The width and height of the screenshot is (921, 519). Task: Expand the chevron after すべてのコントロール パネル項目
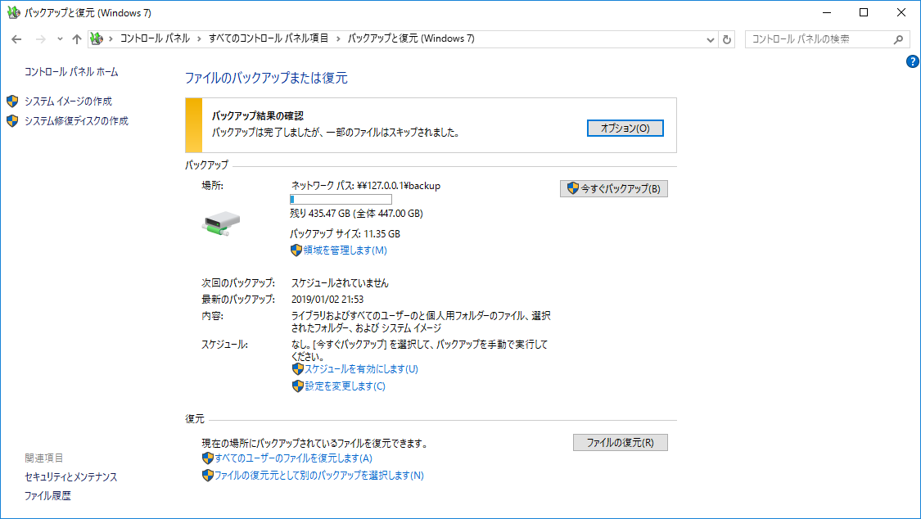coord(338,38)
